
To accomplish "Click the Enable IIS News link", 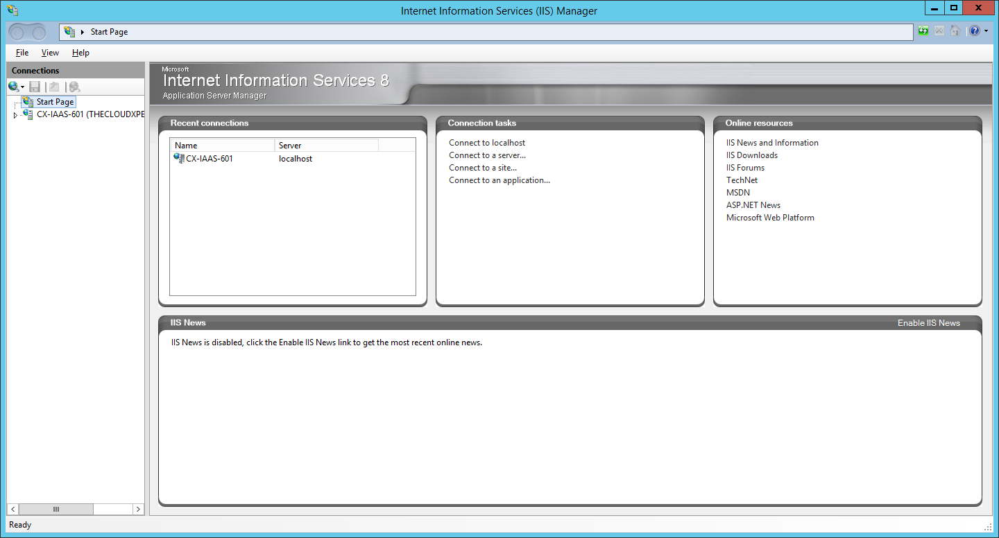I will [928, 323].
